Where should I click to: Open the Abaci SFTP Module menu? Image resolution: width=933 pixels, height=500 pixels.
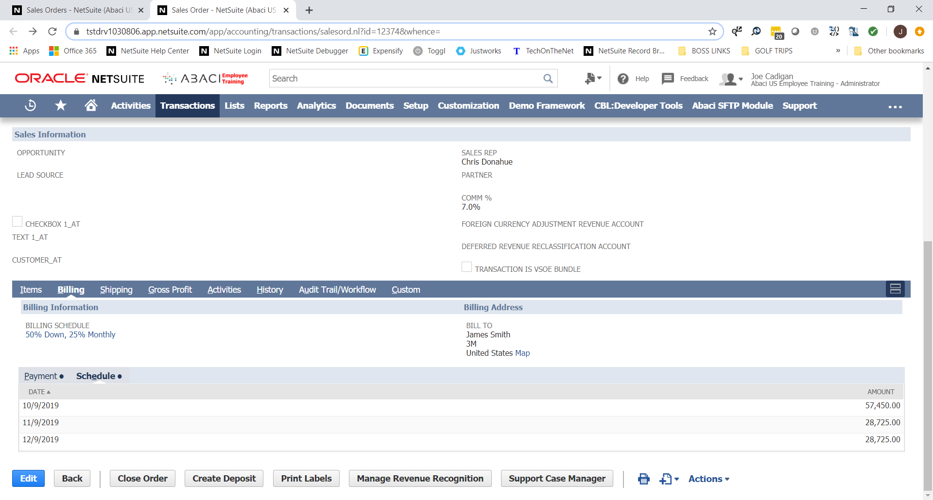pyautogui.click(x=732, y=106)
